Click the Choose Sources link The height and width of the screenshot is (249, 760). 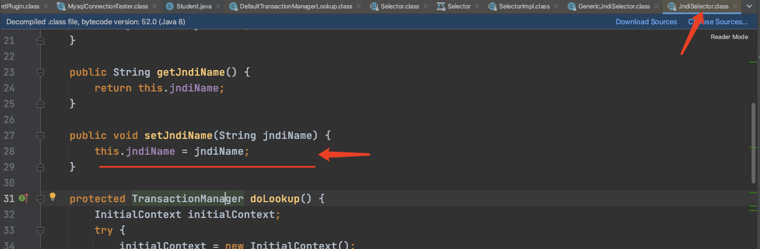point(718,21)
